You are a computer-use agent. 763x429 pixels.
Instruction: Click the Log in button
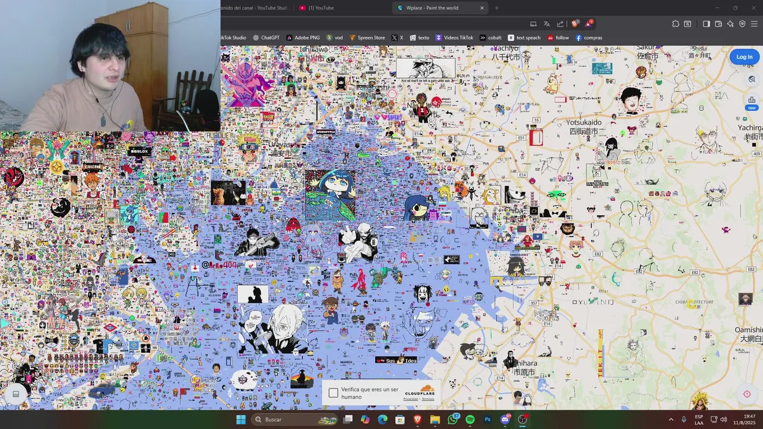[744, 57]
